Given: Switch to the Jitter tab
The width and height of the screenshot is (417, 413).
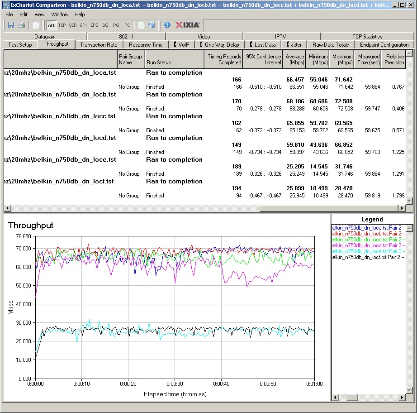Looking at the screenshot, I should pyautogui.click(x=294, y=45).
